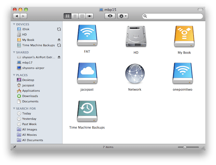
Task: Switch to Cover Flow view
Action: click(90, 16)
